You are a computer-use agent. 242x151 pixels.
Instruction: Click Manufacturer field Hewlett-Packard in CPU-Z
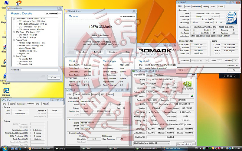click(103, 101)
